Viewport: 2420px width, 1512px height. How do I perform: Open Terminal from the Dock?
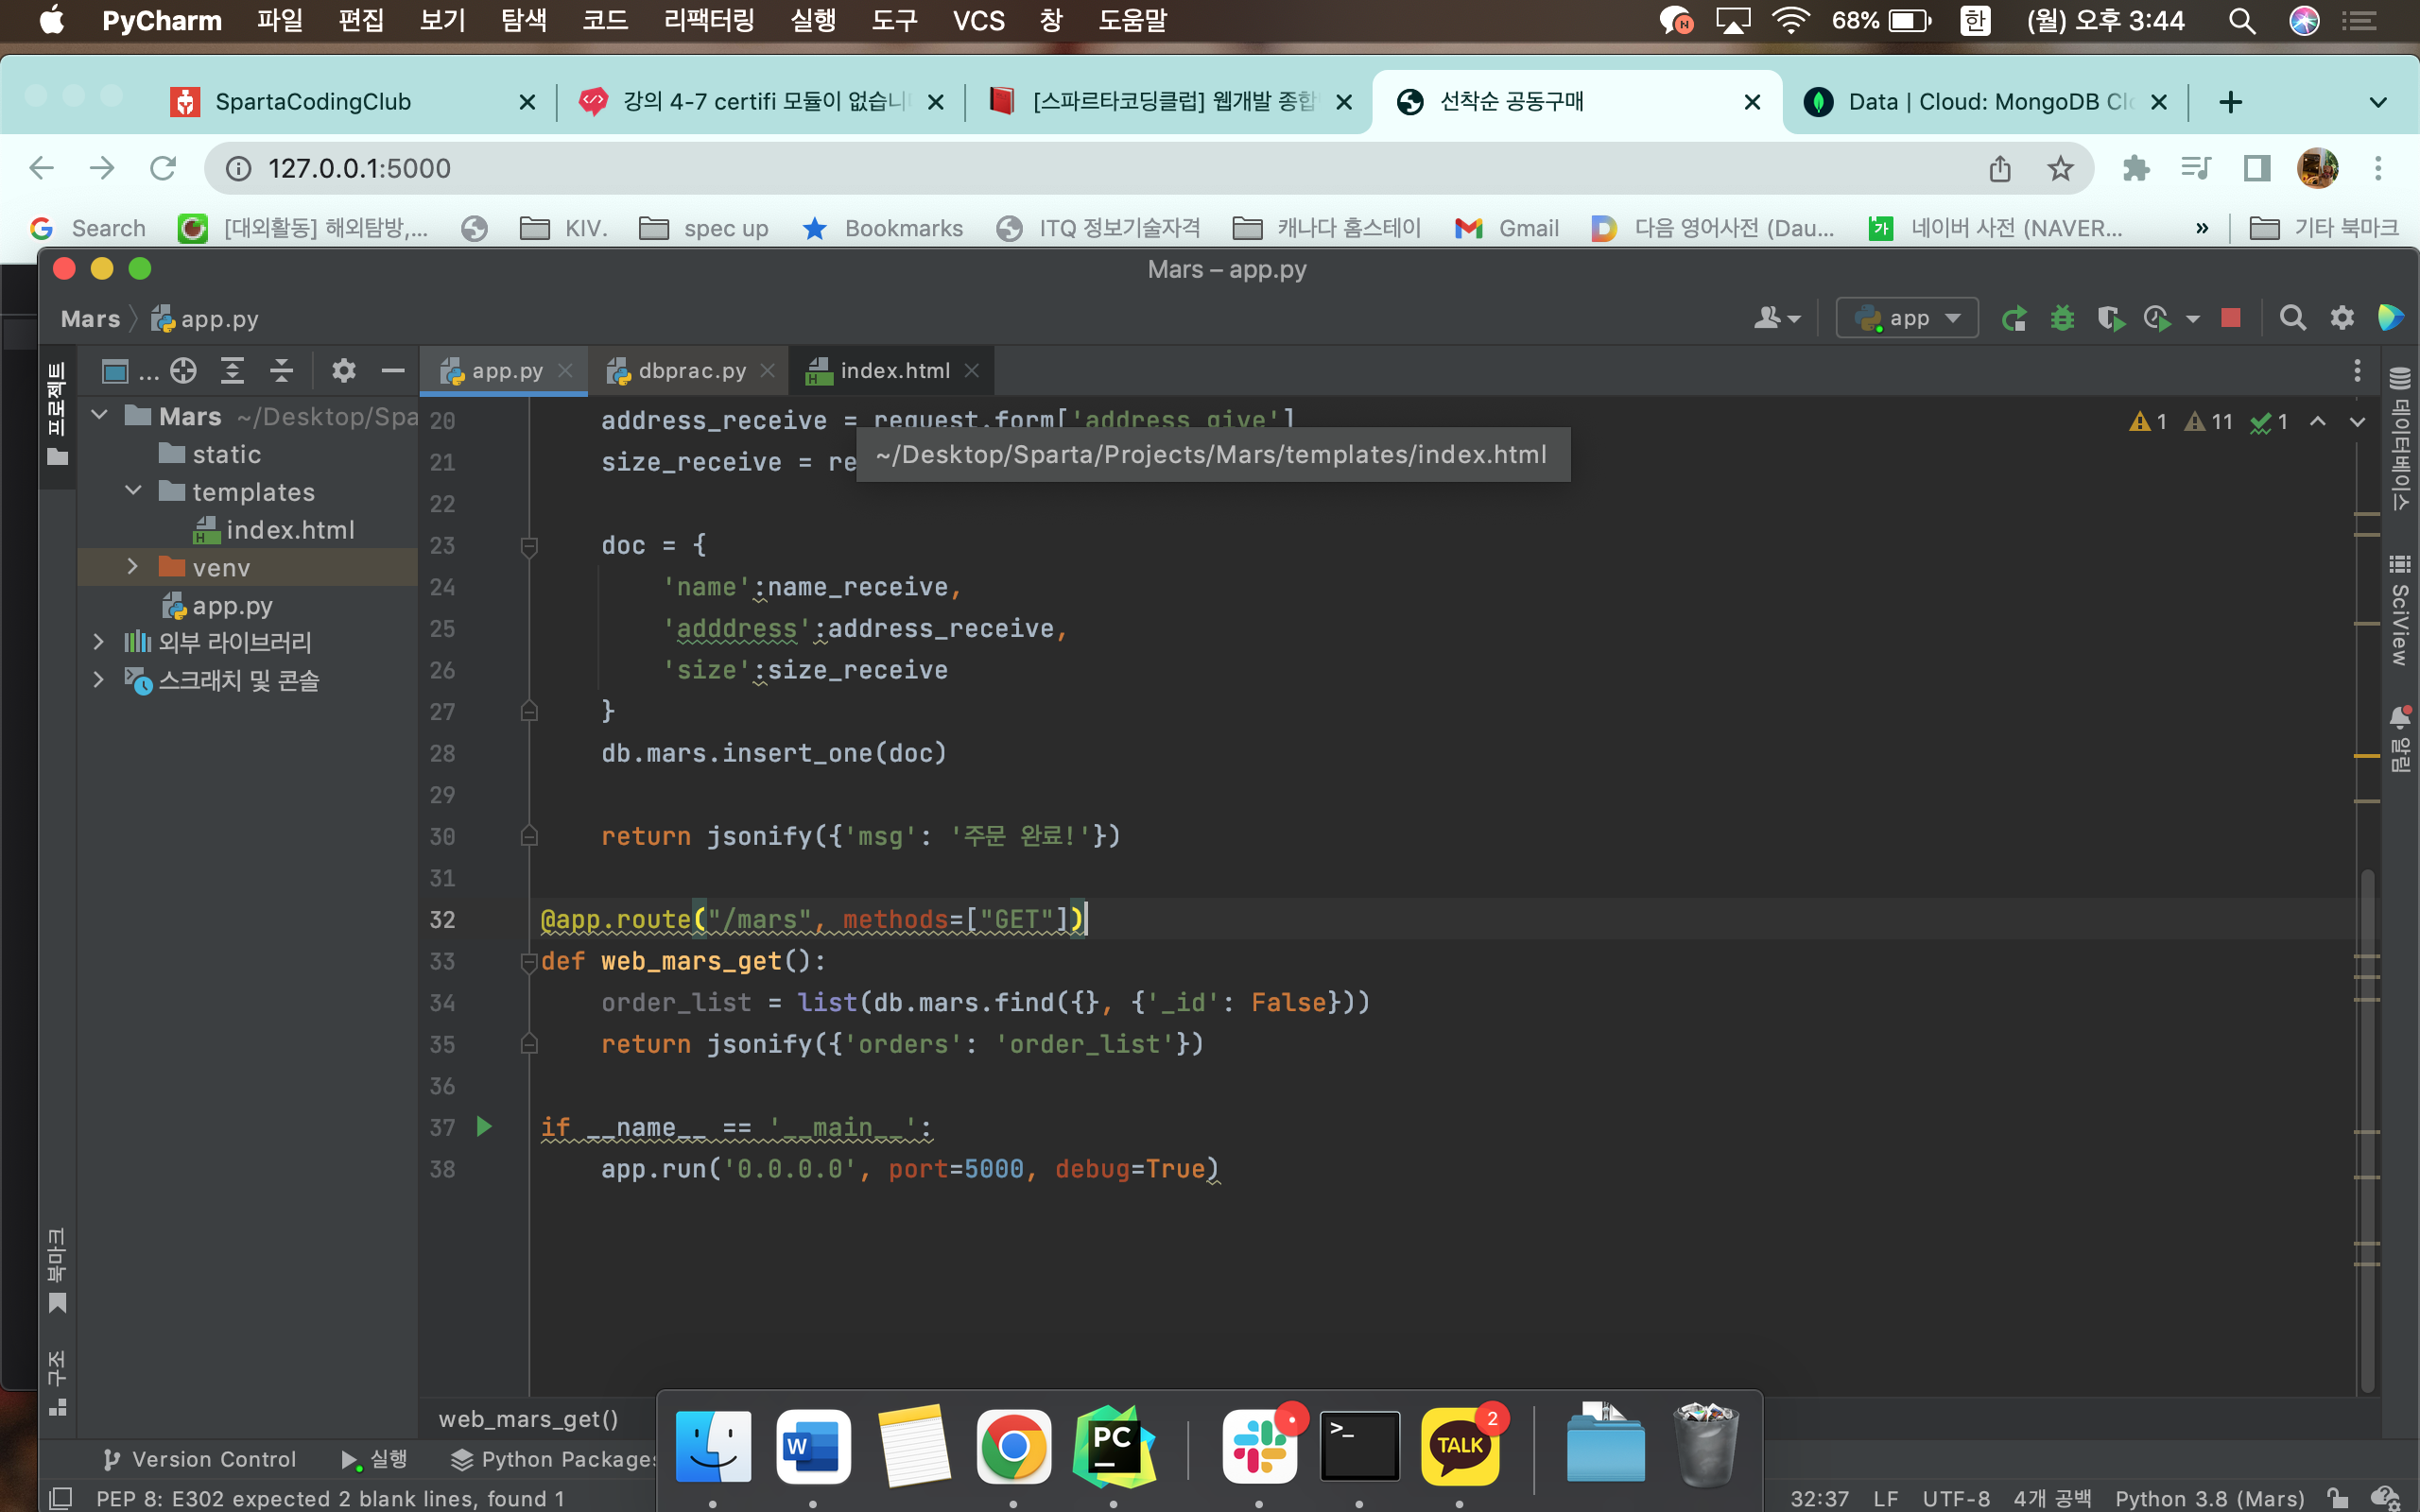coord(1359,1446)
